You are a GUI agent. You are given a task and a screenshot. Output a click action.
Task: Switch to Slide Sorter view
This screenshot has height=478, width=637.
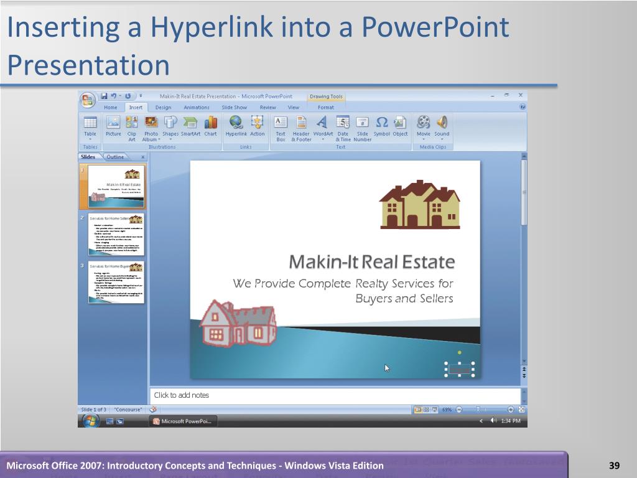pyautogui.click(x=426, y=410)
